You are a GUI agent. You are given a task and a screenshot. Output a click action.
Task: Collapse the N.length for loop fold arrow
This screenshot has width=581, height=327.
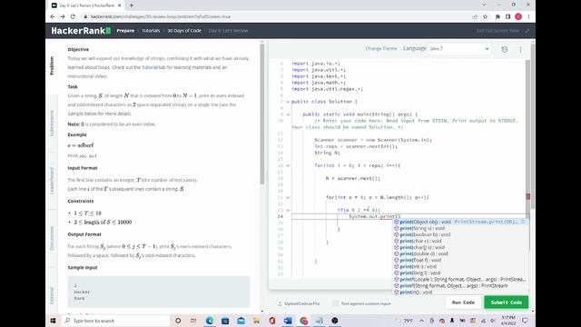tap(288, 198)
